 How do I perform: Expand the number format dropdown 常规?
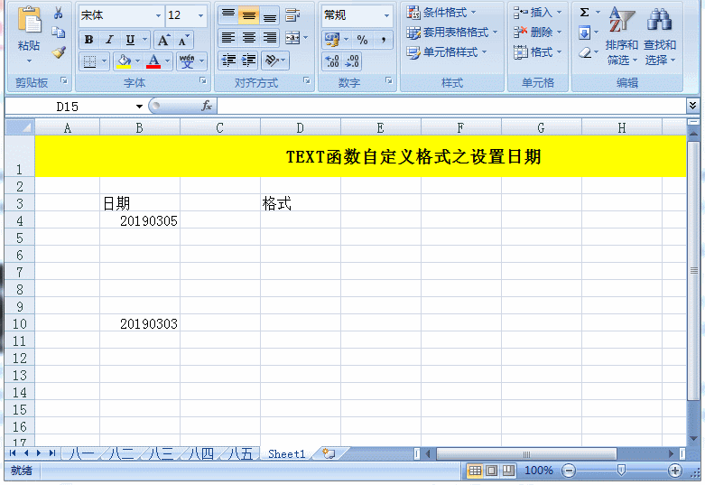386,15
